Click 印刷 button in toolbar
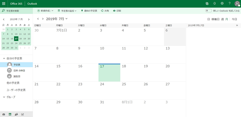241x117 pixels. tap(117, 11)
